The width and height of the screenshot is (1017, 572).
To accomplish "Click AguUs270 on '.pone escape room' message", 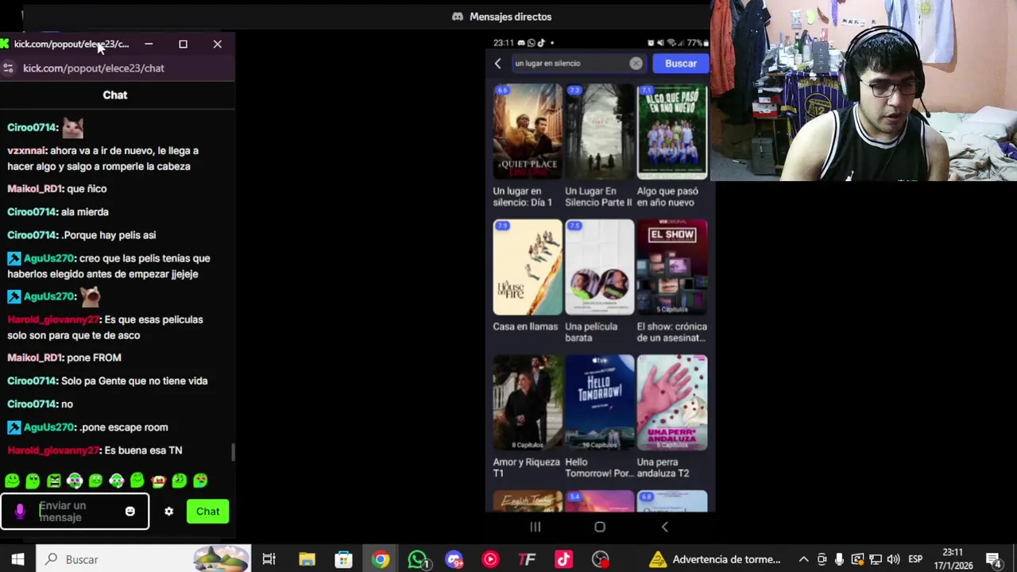I will pos(48,427).
